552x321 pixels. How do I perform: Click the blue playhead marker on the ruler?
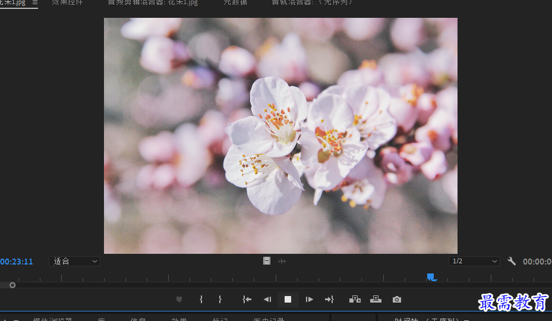(x=431, y=277)
